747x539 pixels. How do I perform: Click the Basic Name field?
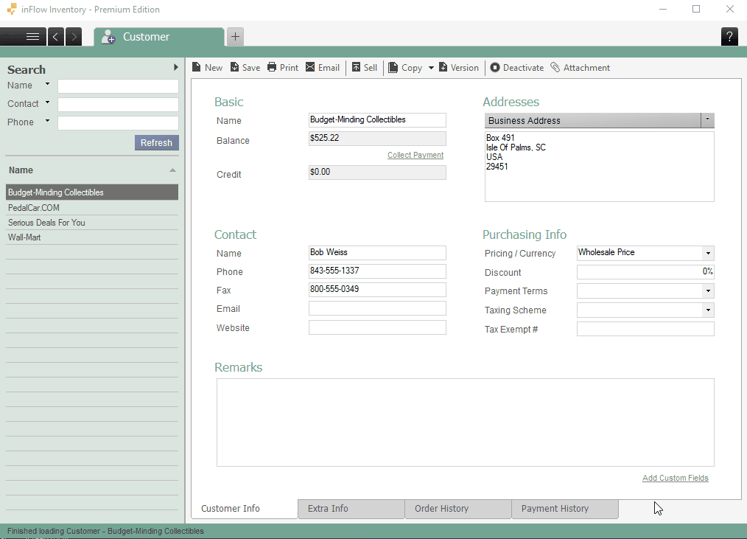click(x=377, y=119)
